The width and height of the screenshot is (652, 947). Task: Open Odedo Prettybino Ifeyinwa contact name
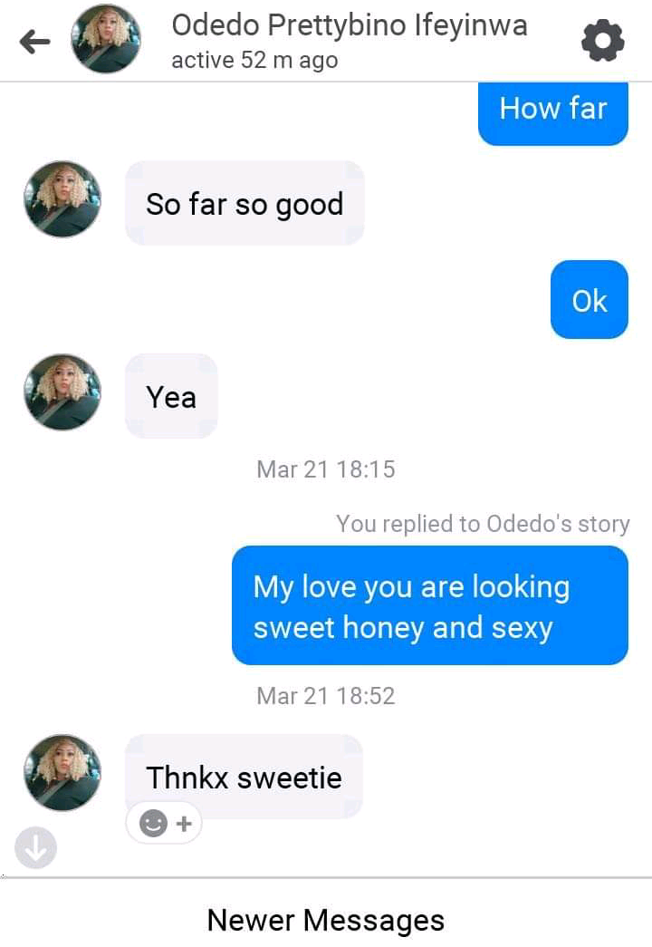click(x=349, y=24)
